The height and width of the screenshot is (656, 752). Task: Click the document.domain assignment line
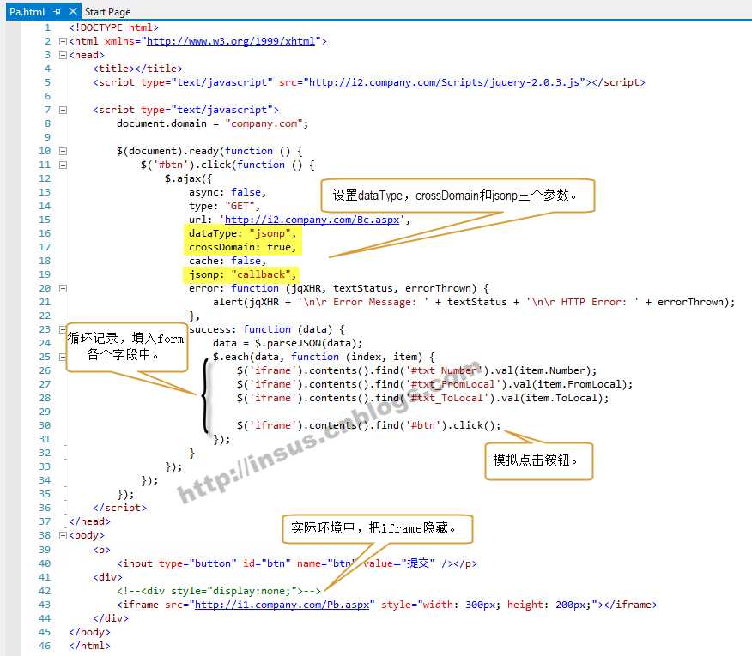click(x=212, y=123)
